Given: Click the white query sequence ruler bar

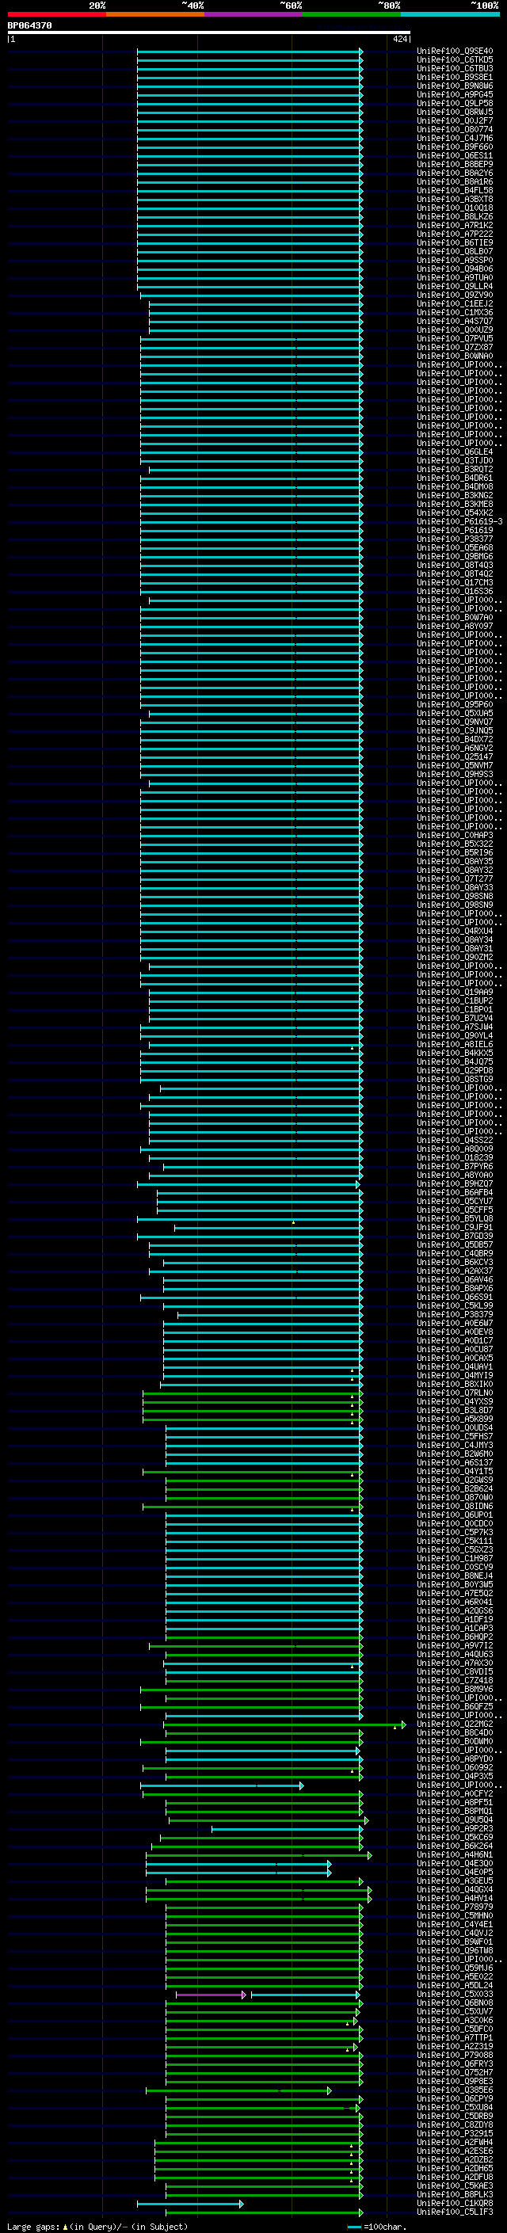Looking at the screenshot, I should pyautogui.click(x=209, y=33).
